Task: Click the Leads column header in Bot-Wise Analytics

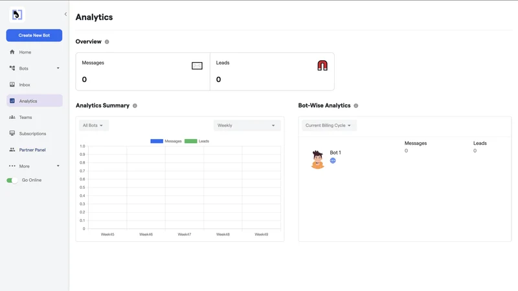Action: point(480,143)
